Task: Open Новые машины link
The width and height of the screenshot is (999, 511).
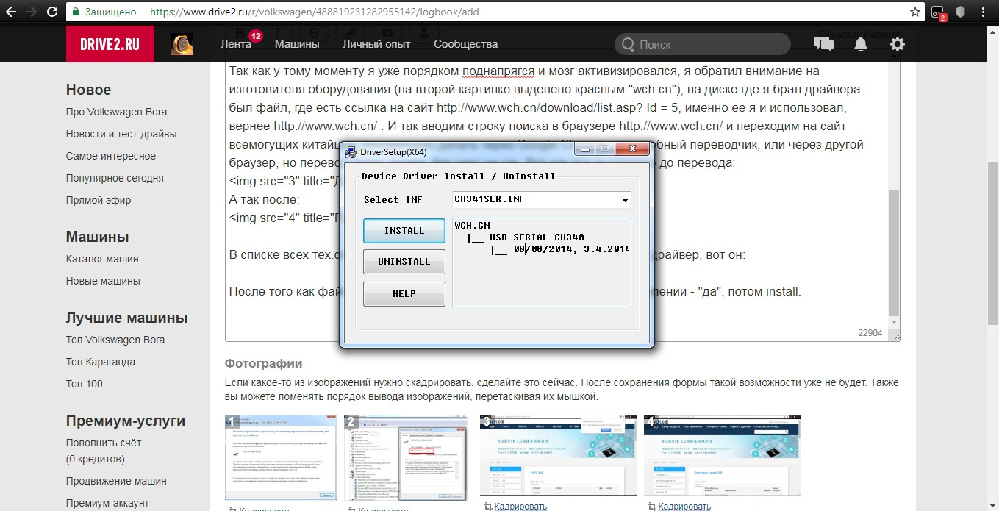Action: point(103,281)
